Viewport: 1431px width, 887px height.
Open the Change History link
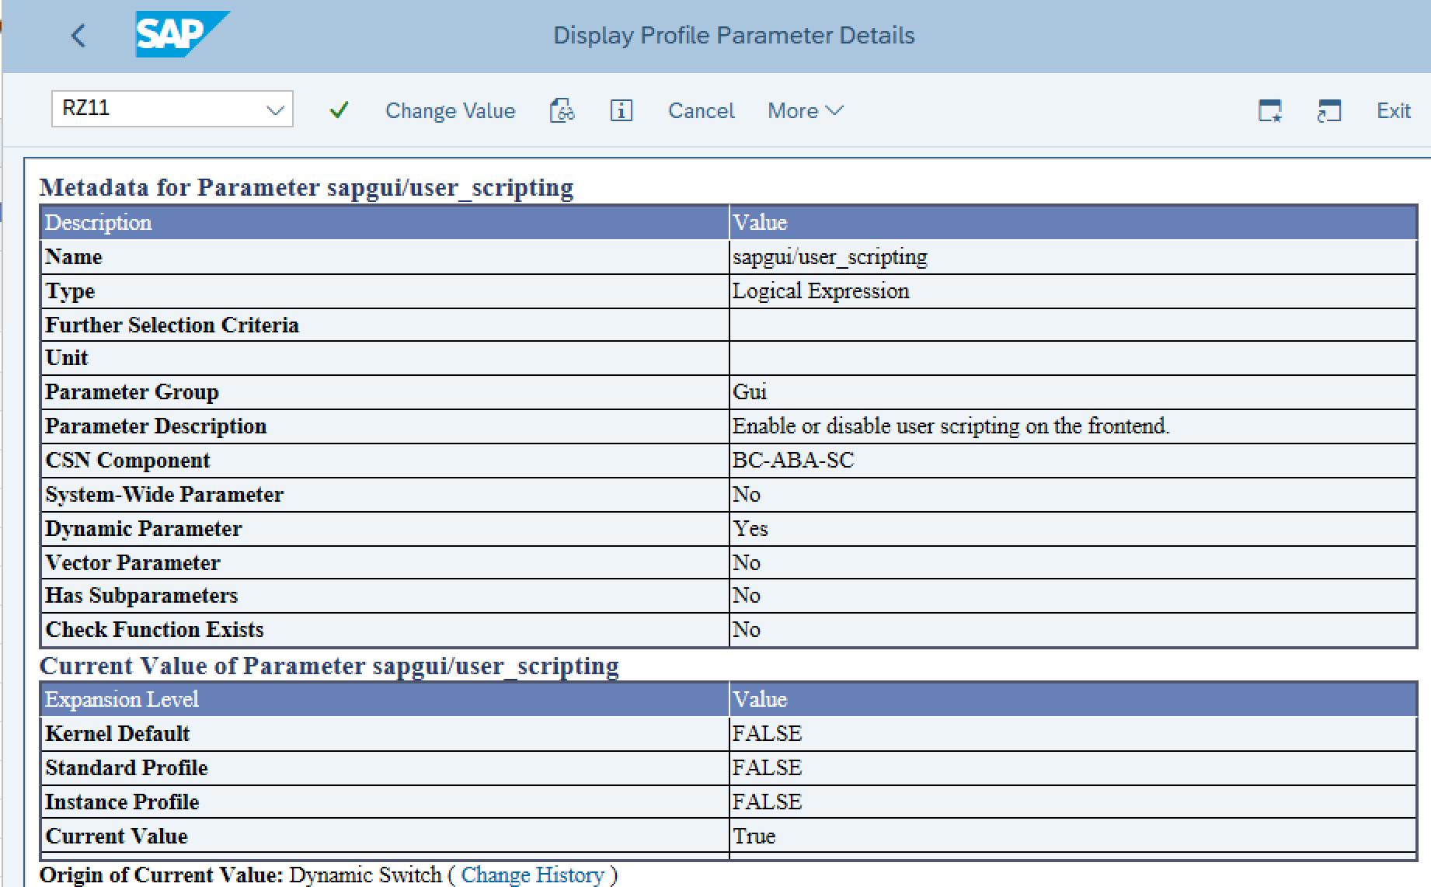tap(532, 875)
